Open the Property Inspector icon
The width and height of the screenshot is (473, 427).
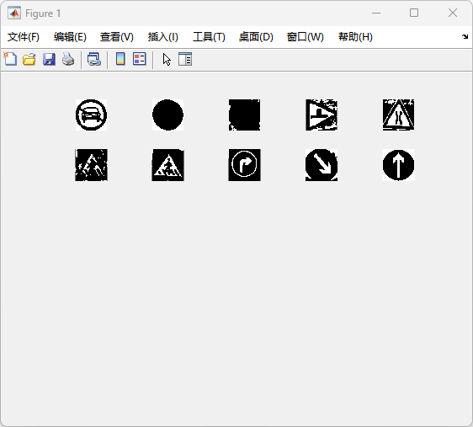click(x=185, y=59)
